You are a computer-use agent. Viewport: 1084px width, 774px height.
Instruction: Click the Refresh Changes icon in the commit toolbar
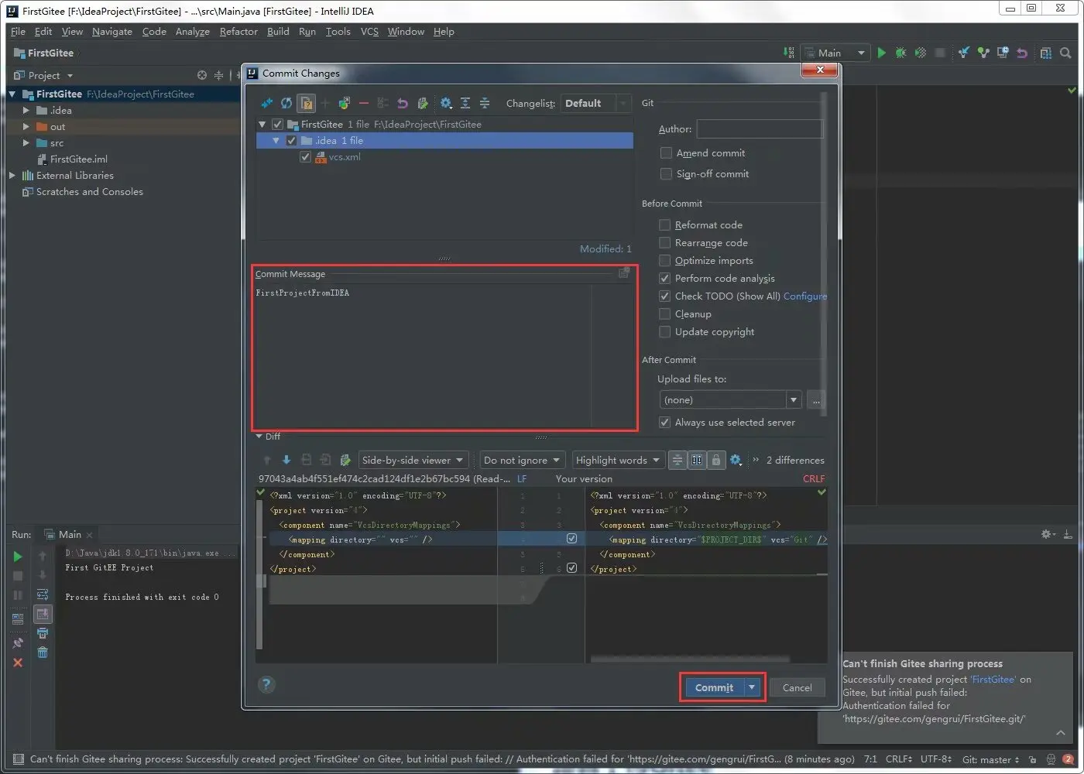tap(286, 103)
